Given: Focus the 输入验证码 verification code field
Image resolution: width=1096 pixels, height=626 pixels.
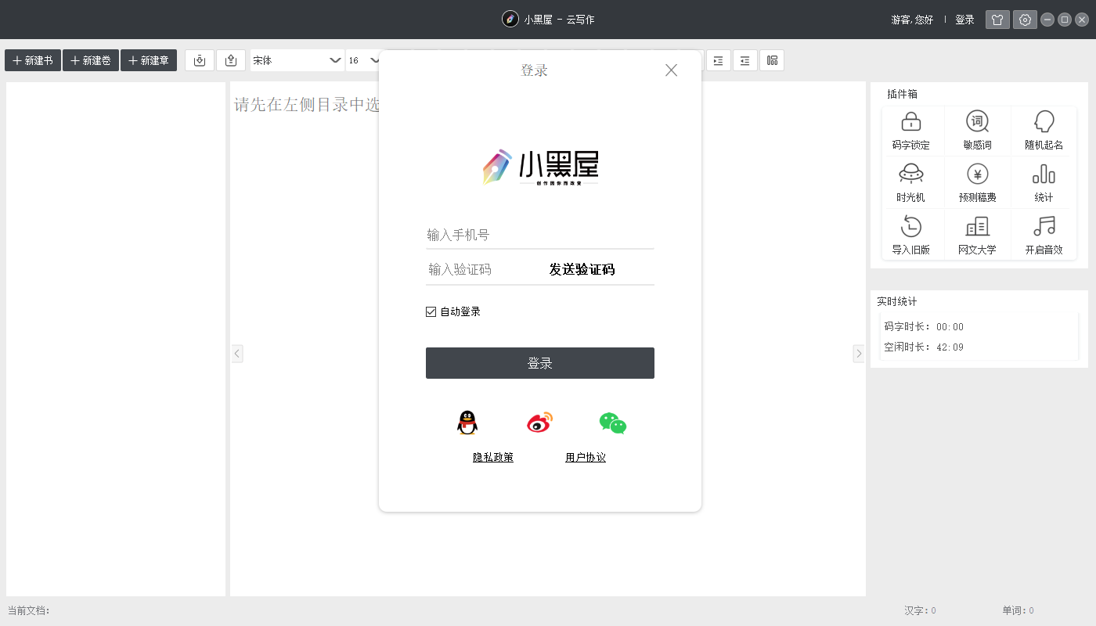Looking at the screenshot, I should coord(484,269).
